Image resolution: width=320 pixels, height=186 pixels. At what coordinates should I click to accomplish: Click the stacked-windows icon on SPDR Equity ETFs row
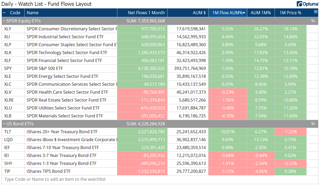(313, 21)
